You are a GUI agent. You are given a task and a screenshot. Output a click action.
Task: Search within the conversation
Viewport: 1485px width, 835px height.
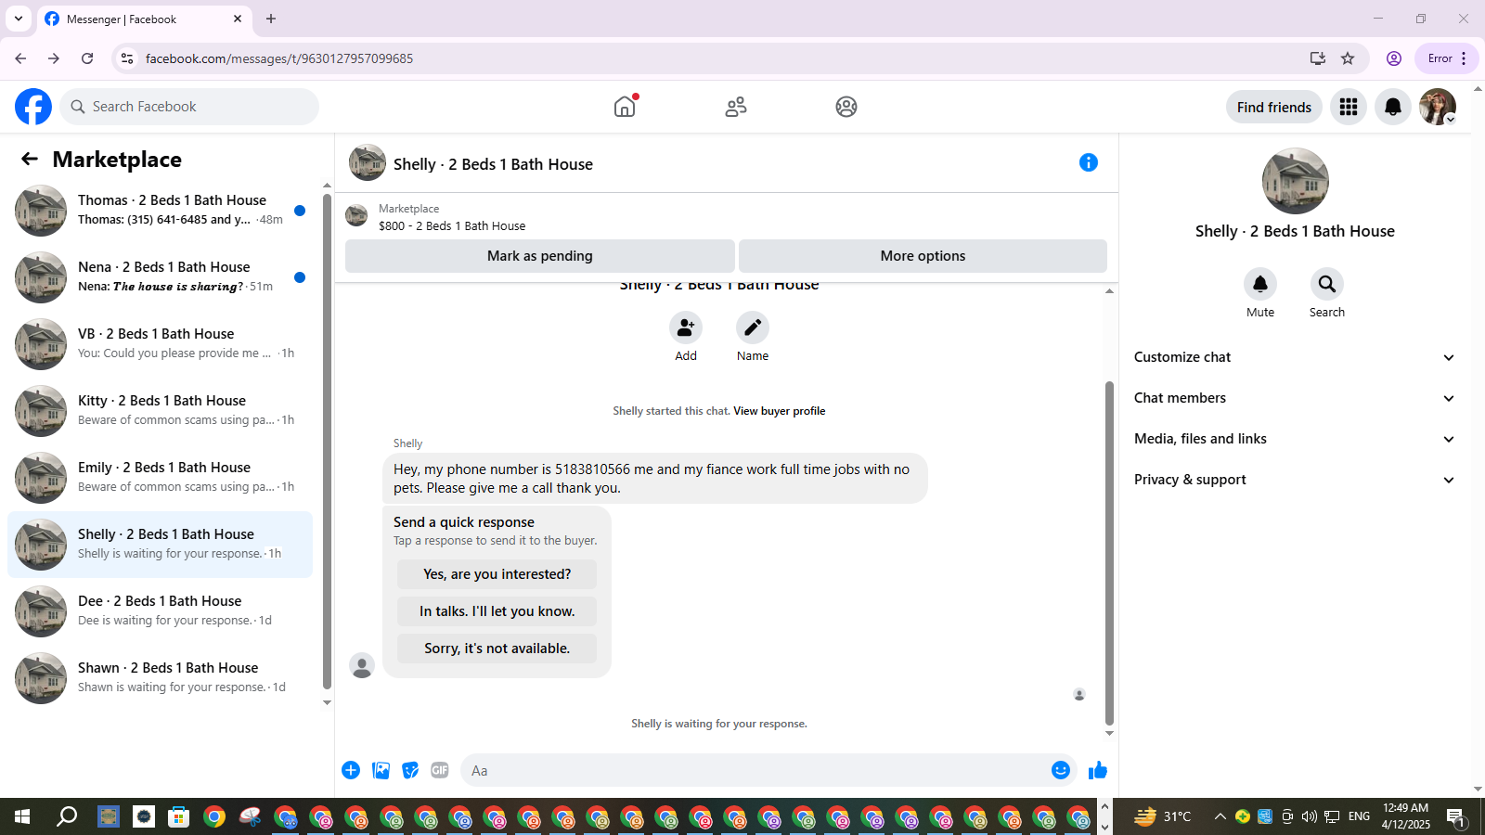tap(1327, 284)
